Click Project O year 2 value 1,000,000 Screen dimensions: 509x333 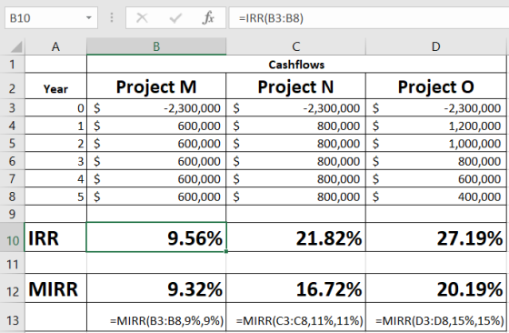[x=436, y=143]
